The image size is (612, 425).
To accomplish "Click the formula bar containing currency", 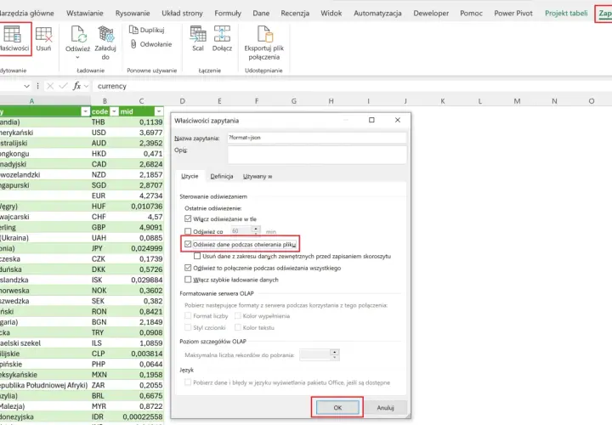I will 351,86.
